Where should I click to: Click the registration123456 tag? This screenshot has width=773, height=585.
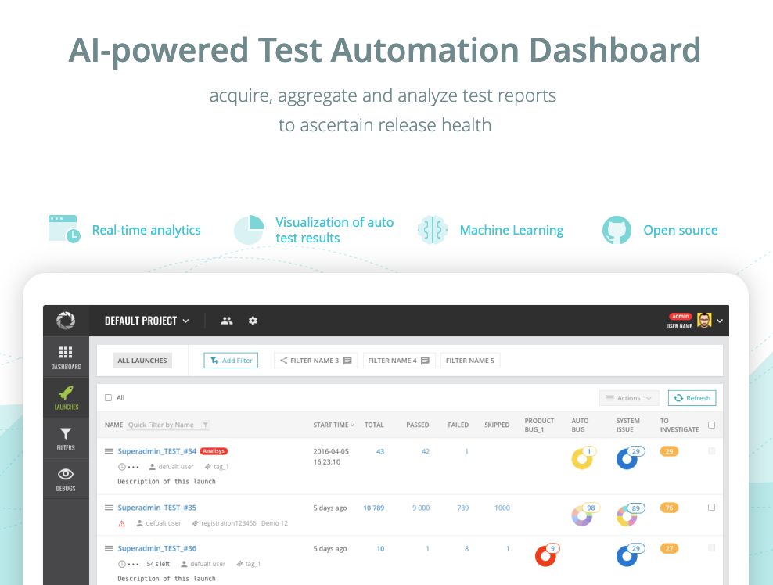pos(228,523)
